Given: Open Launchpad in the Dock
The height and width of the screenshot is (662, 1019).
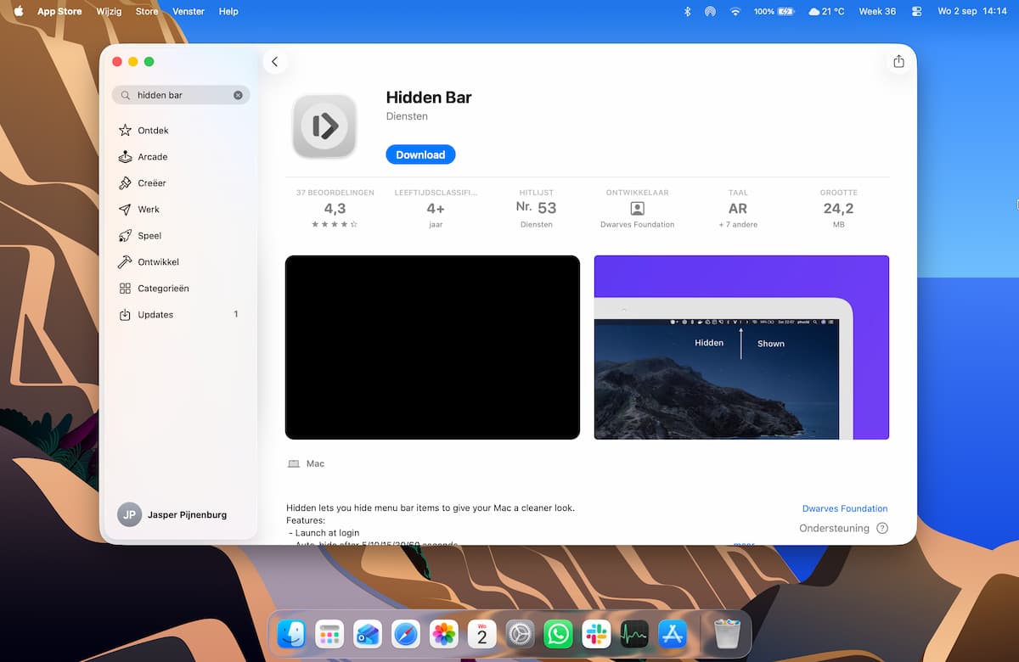Looking at the screenshot, I should (329, 634).
